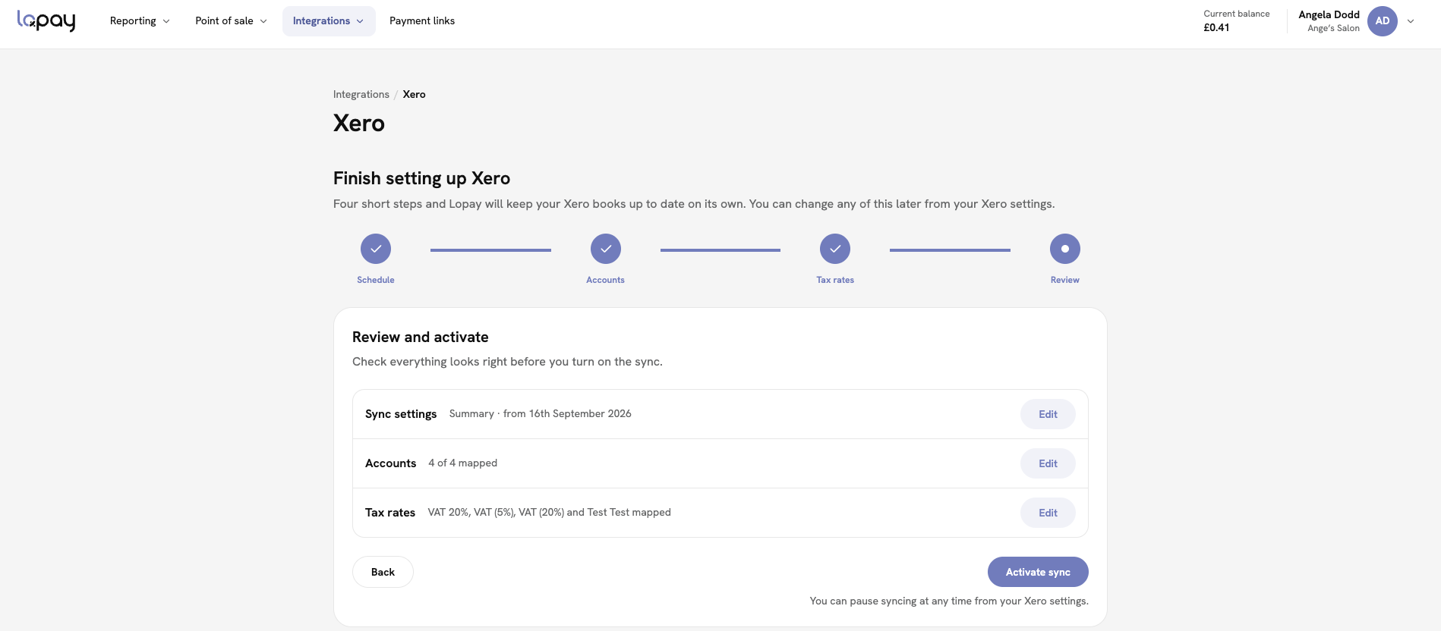1441x631 pixels.
Task: Edit the Tax rates mapping
Action: [1048, 513]
